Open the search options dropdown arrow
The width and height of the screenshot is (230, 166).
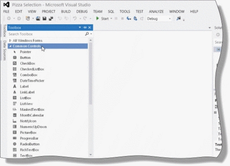pos(91,34)
